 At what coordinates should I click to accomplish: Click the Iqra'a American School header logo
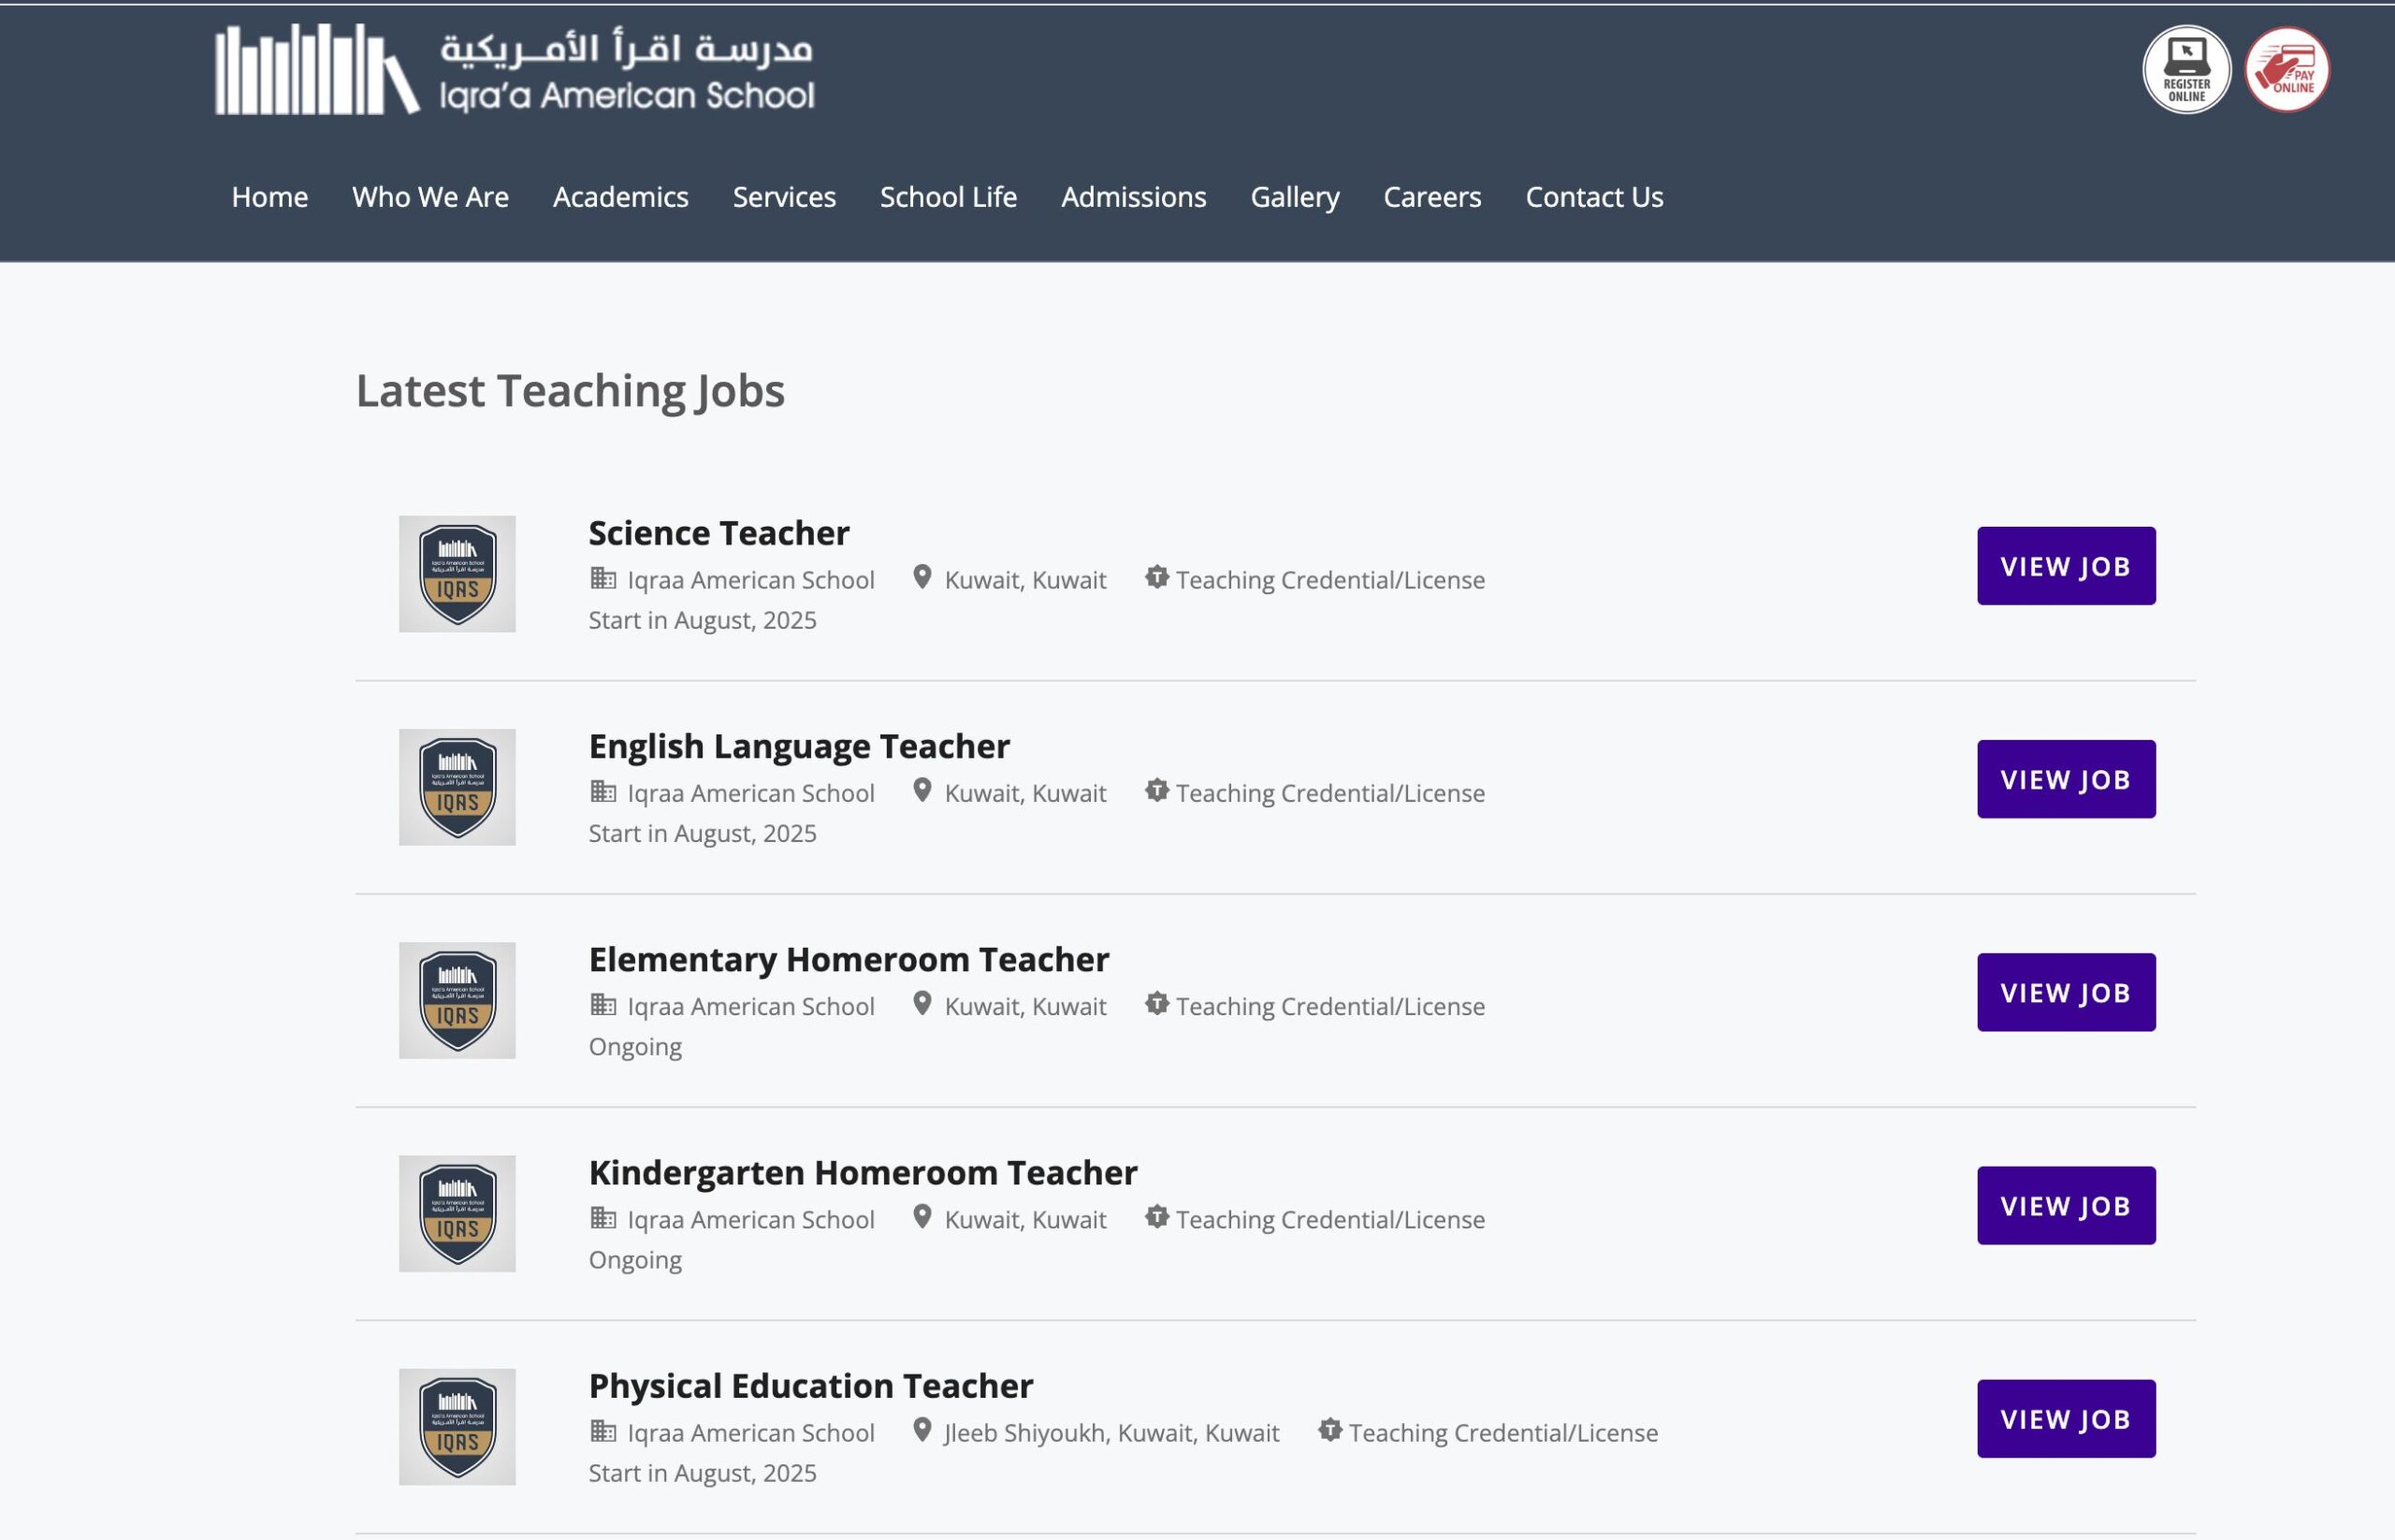(x=515, y=70)
